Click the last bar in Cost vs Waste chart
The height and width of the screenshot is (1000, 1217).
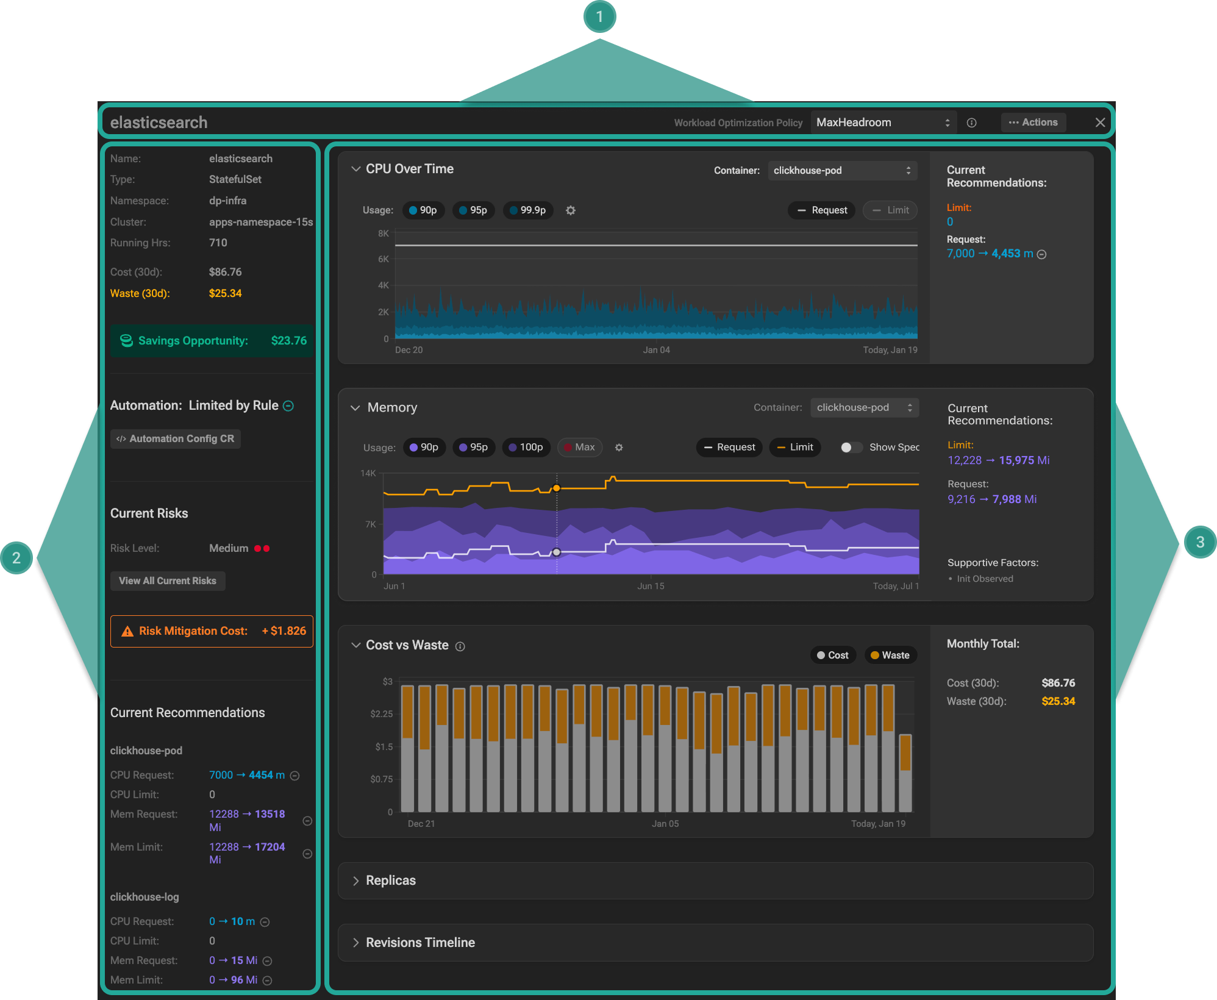(x=905, y=773)
